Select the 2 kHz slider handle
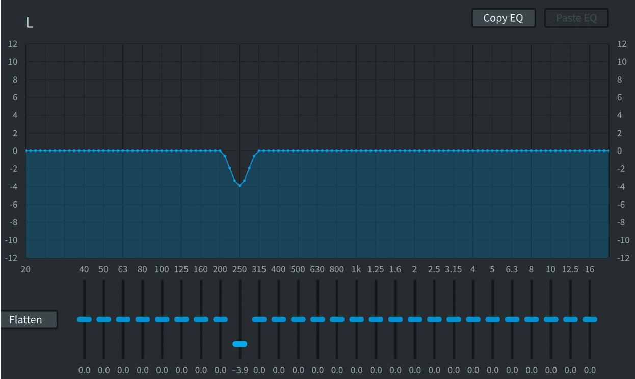Image resolution: width=635 pixels, height=379 pixels. click(415, 319)
